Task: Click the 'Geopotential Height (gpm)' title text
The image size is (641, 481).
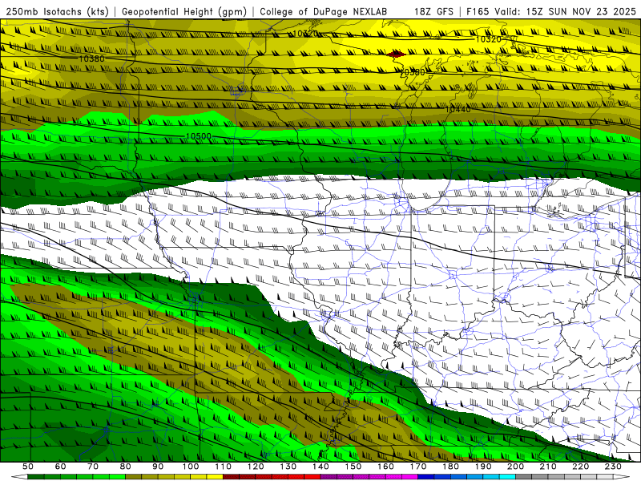Action: point(184,12)
